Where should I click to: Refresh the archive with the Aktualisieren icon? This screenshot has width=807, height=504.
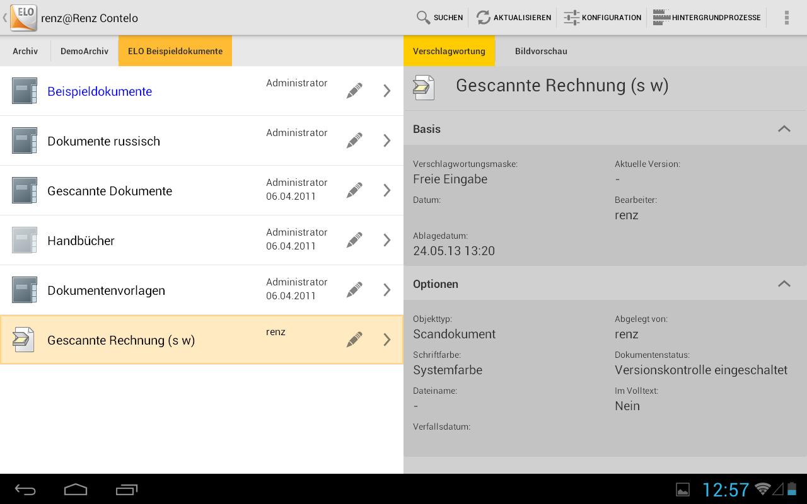tap(484, 18)
